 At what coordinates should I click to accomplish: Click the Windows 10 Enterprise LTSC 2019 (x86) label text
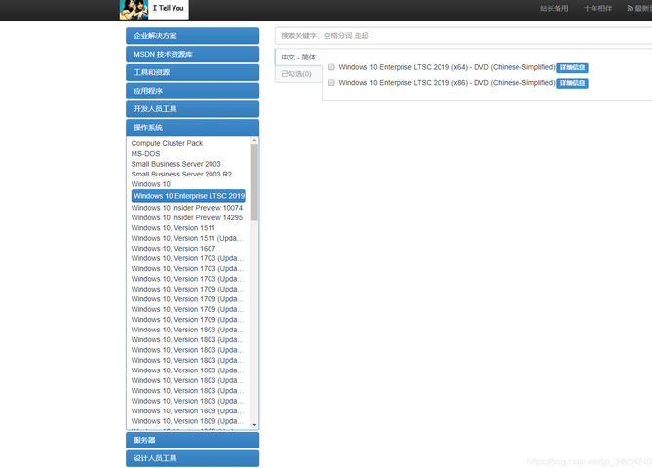pyautogui.click(x=446, y=83)
